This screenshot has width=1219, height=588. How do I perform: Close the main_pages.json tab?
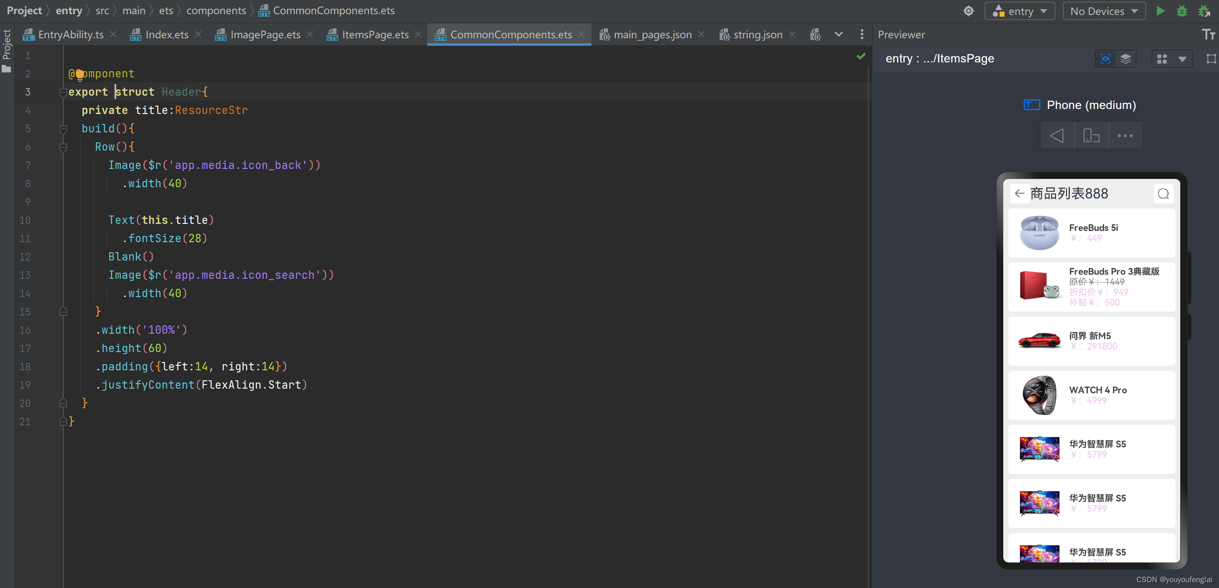coord(702,35)
